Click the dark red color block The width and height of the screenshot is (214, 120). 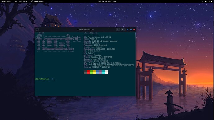[88, 71]
